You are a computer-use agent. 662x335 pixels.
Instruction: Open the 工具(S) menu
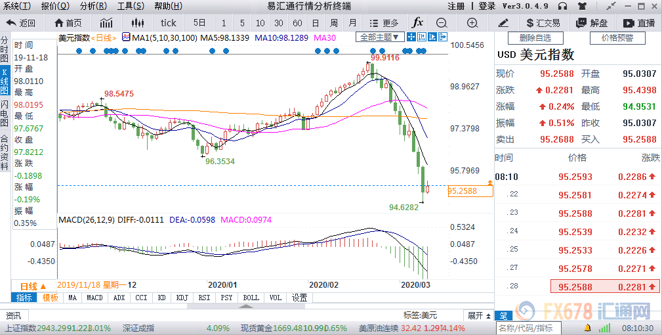pos(131,6)
